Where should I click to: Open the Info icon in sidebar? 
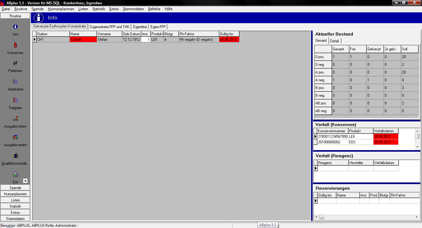click(x=15, y=27)
